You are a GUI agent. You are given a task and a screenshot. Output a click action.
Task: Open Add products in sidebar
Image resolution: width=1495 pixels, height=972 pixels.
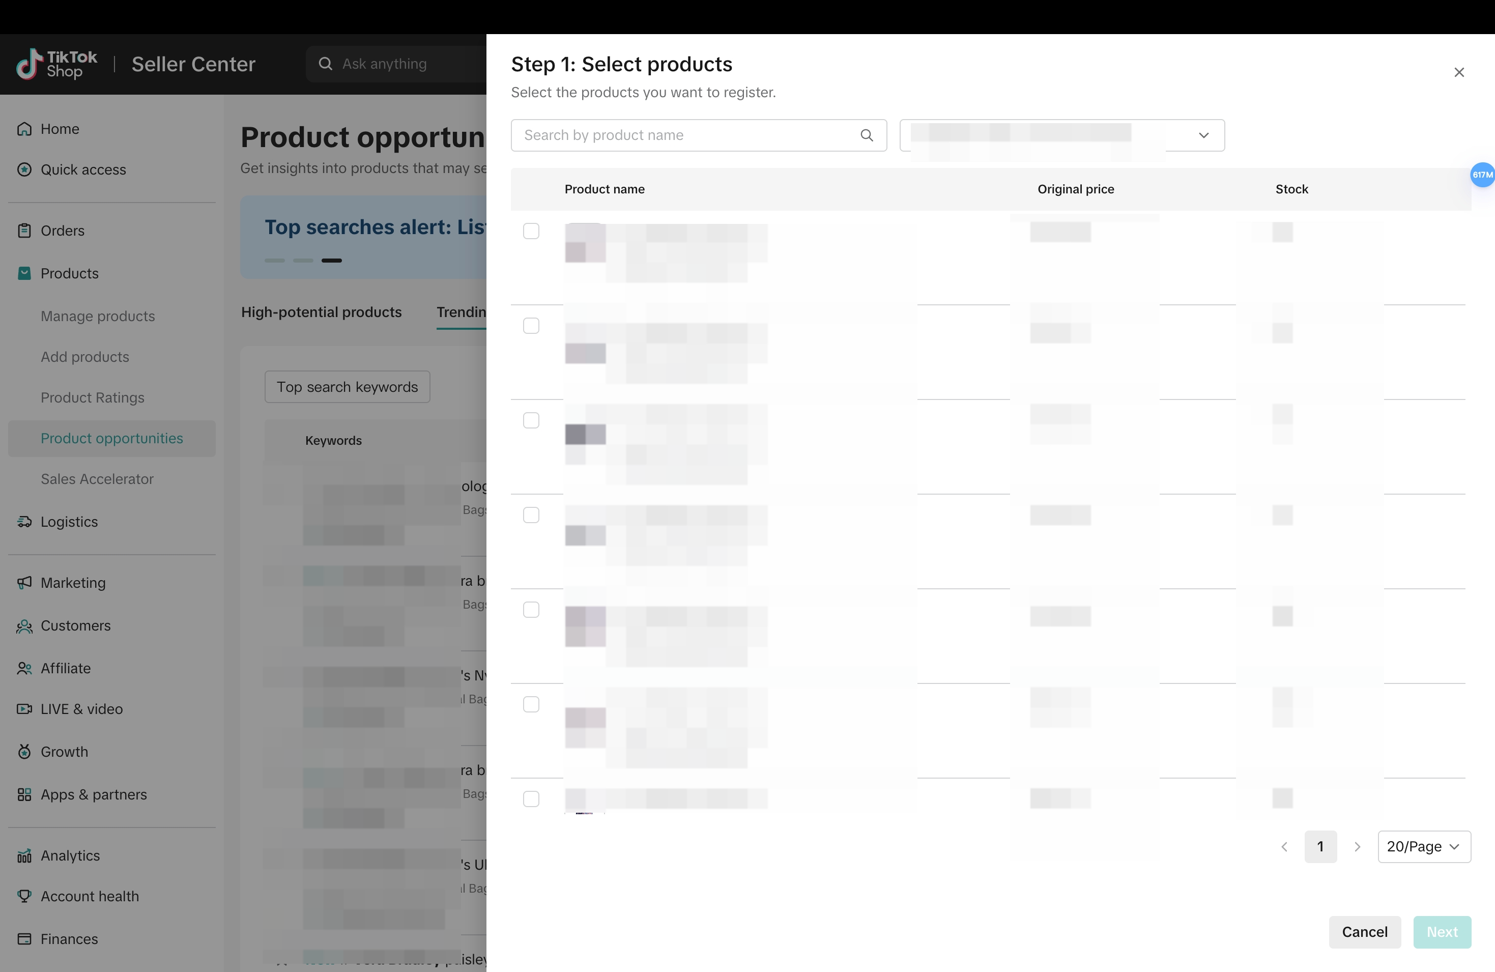coord(85,357)
